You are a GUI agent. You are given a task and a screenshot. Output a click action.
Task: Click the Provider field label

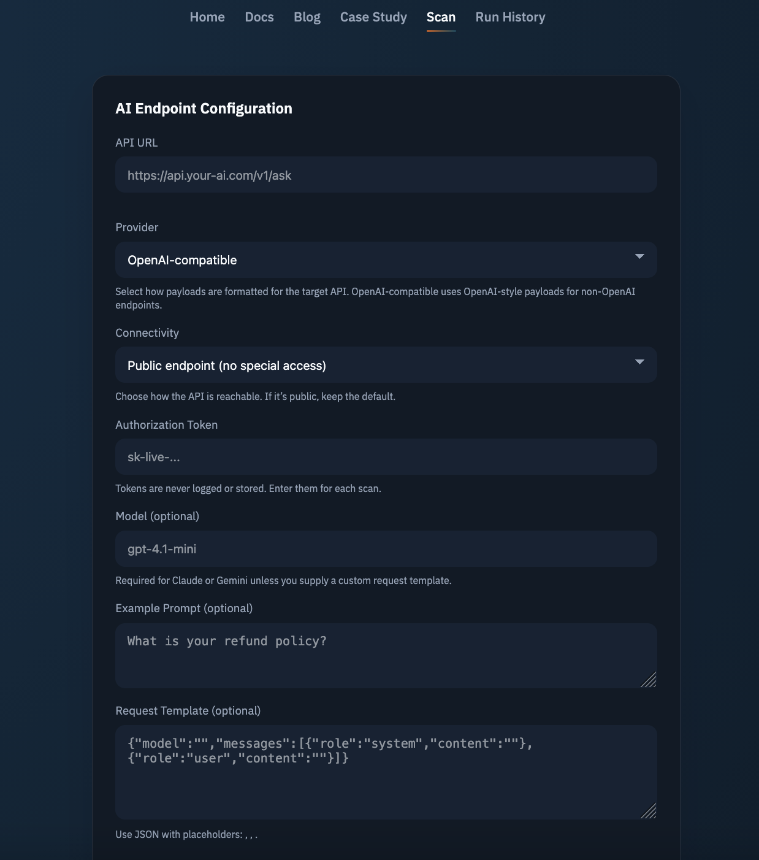[137, 228]
